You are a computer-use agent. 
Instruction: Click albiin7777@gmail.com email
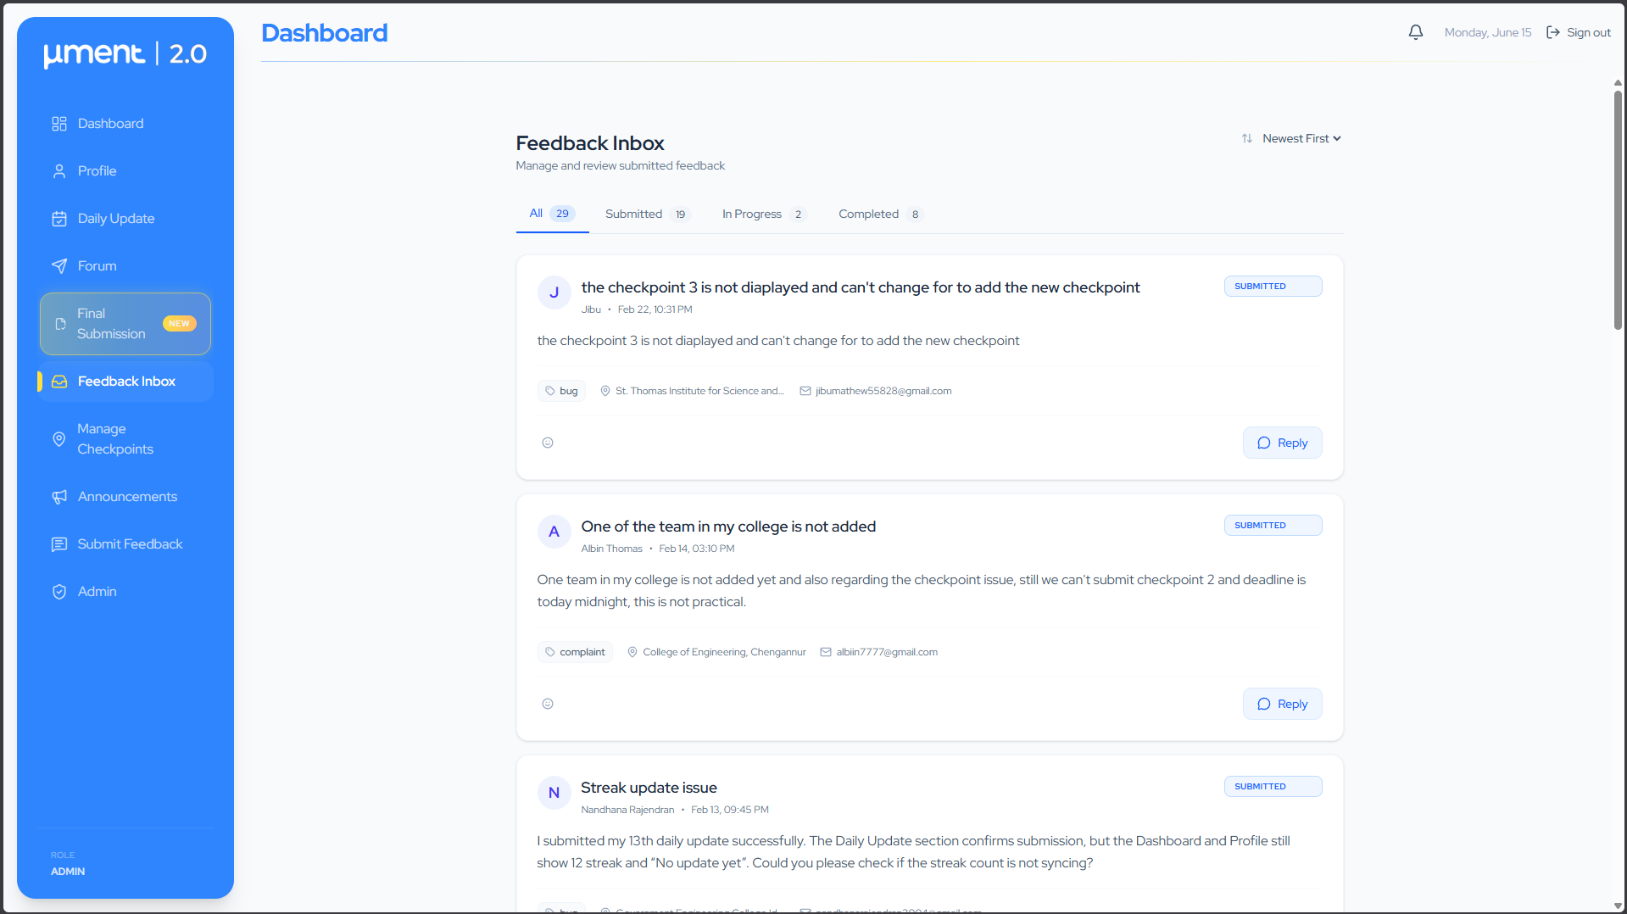tap(887, 652)
